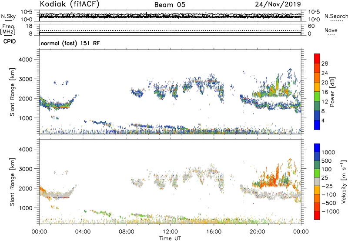The width and height of the screenshot is (348, 241).
Task: Click 2000 tick in the velocity panel
Action: tap(25, 188)
